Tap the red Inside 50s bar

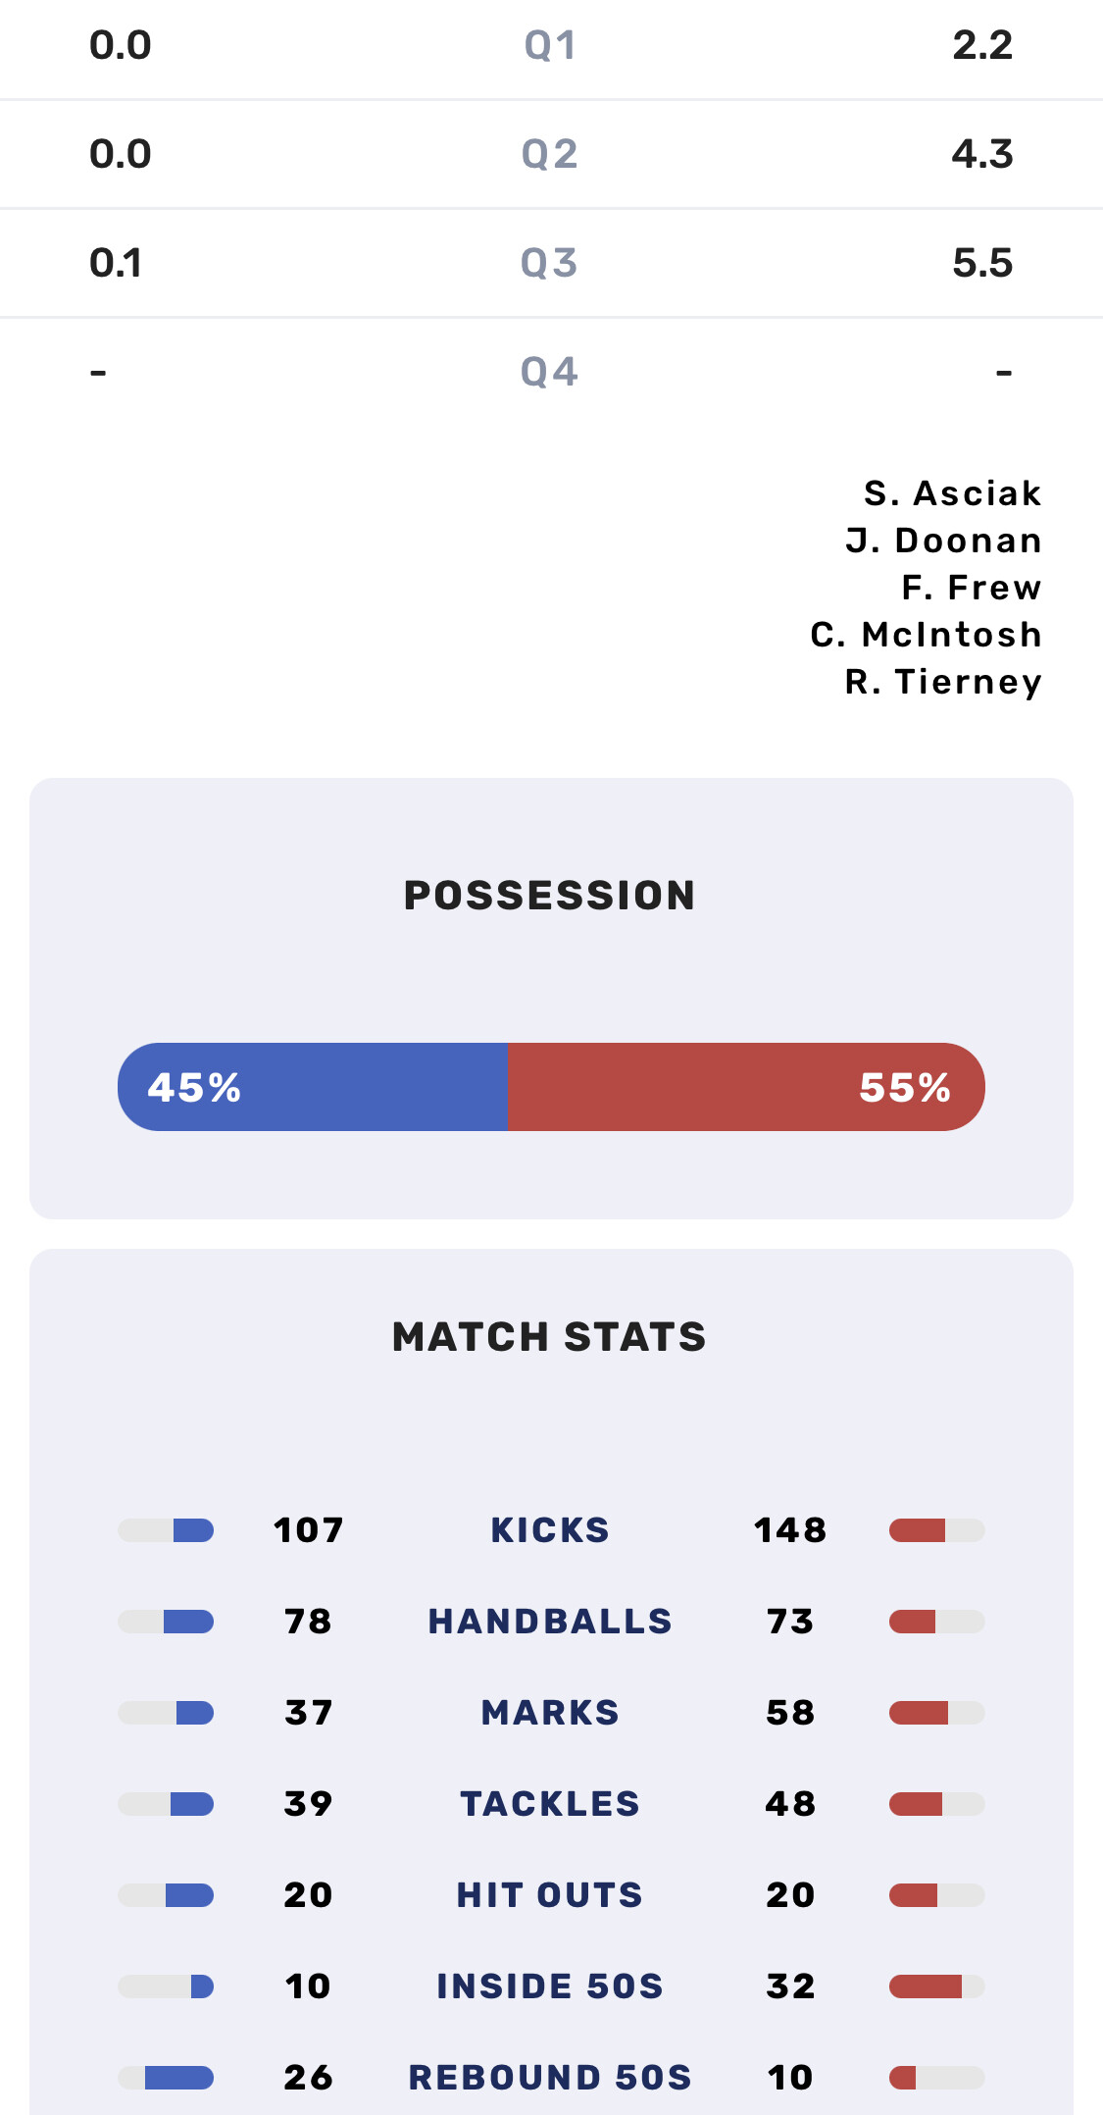tap(926, 1986)
